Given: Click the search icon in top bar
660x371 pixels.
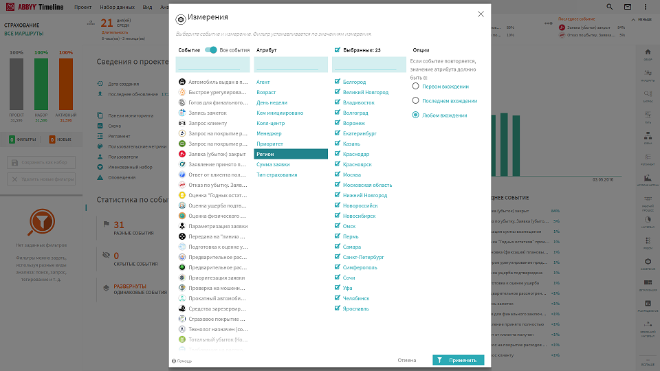Looking at the screenshot, I should 610,7.
